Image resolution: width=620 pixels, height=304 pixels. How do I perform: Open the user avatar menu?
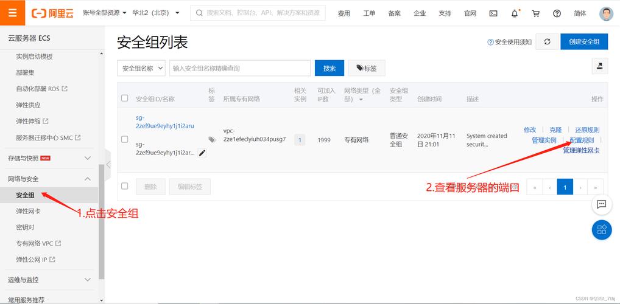[606, 13]
